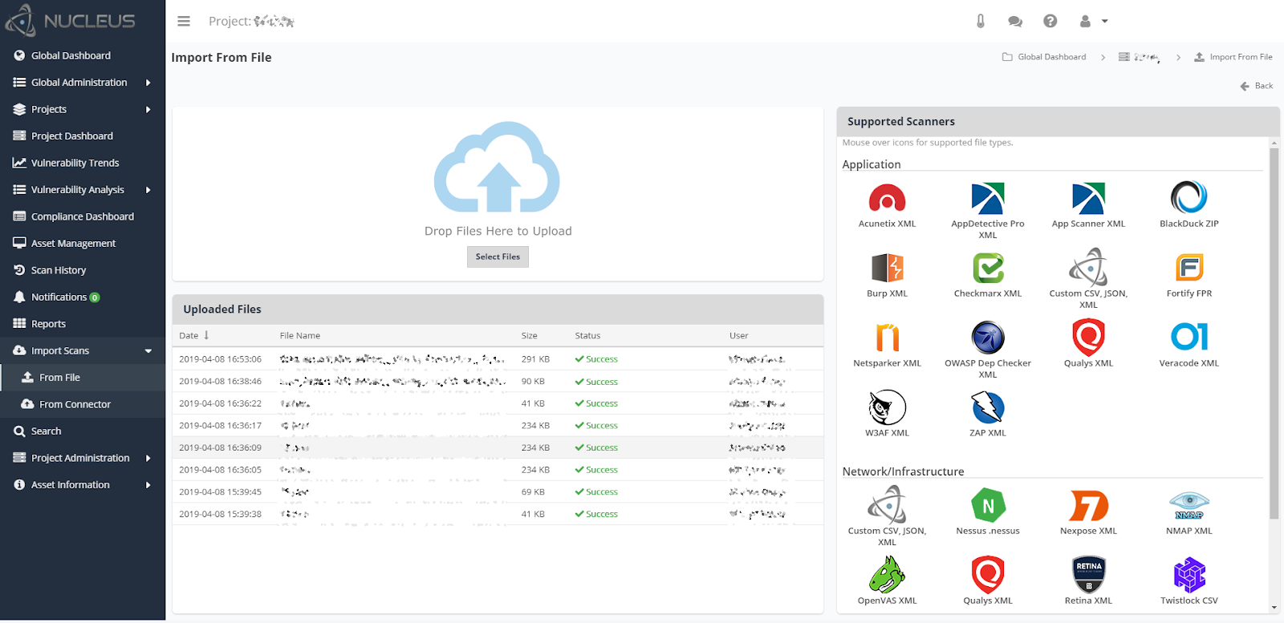Click the Select Files button
The image size is (1284, 623).
pyautogui.click(x=498, y=257)
